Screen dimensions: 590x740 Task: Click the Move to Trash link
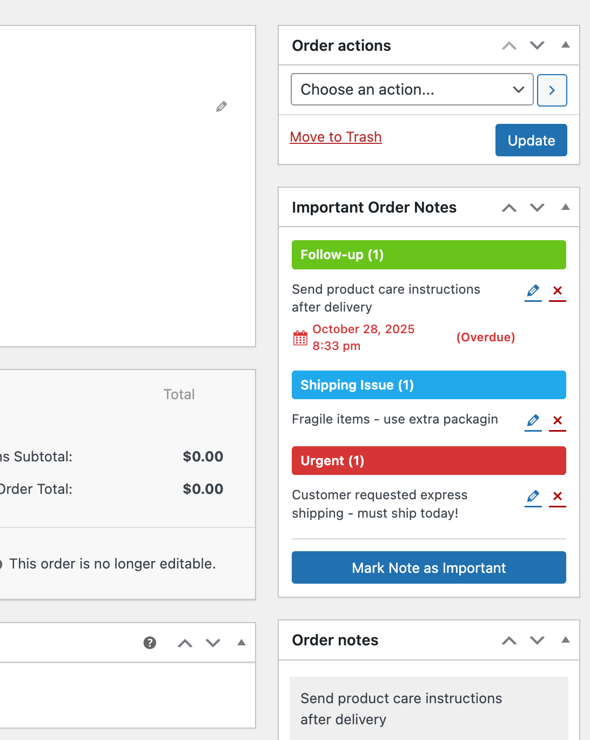(x=336, y=137)
